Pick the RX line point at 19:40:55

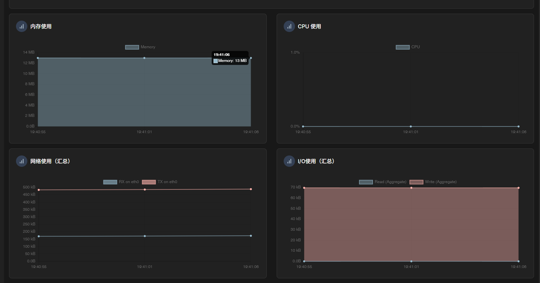click(39, 236)
